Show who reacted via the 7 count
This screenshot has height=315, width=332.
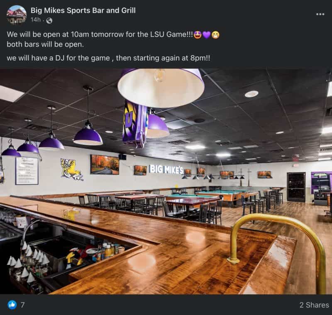22,305
